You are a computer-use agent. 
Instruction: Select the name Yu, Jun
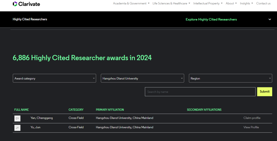(35, 127)
